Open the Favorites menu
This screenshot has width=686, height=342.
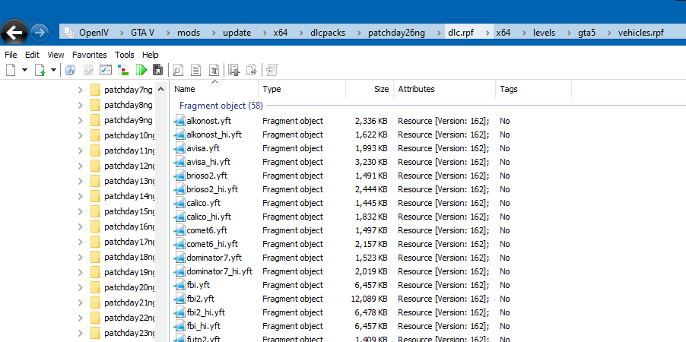coord(89,55)
